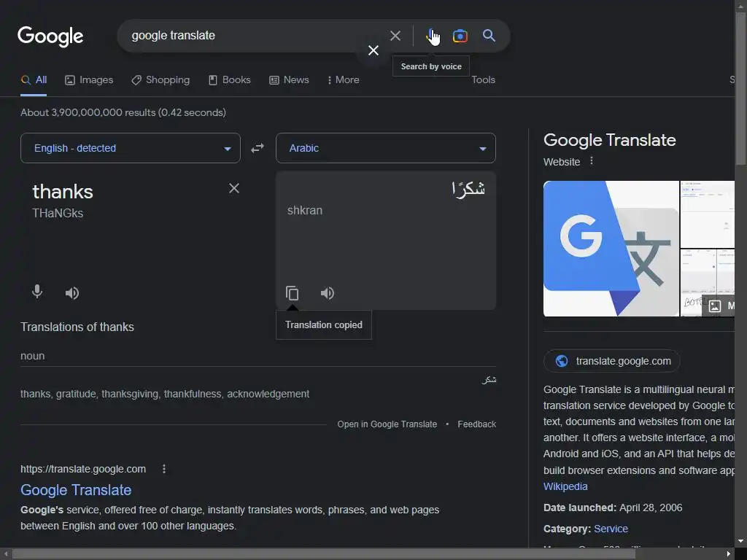Open the Google Translate logo image
747x560 pixels.
tap(611, 249)
